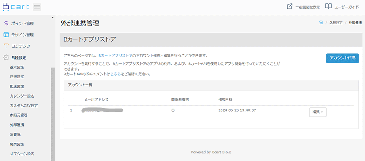Viewport: 365px width, 161px height.
Task: Click the layout icon for デザイン管理
Action: tap(6, 35)
